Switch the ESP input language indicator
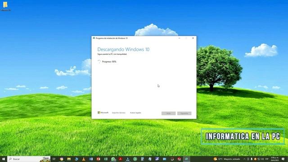Screen dimensions: 288x162 267,159
